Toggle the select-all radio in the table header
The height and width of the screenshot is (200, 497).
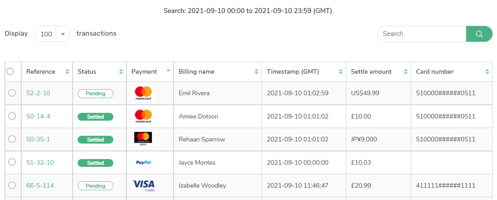point(10,71)
